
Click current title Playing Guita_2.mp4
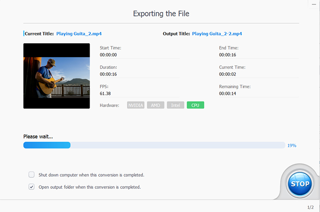tap(79, 34)
